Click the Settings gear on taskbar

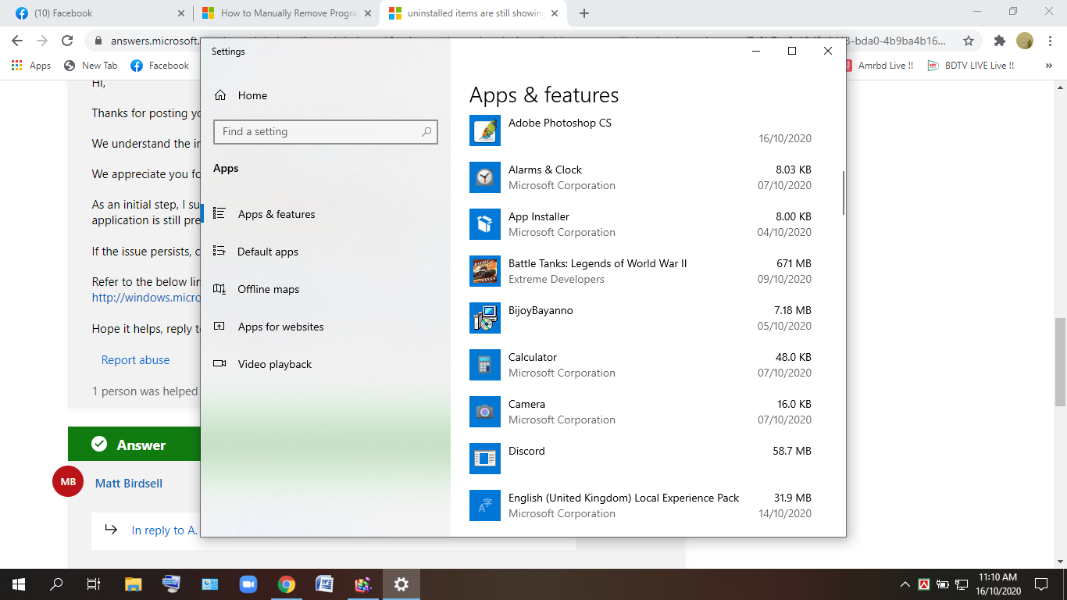(x=401, y=584)
